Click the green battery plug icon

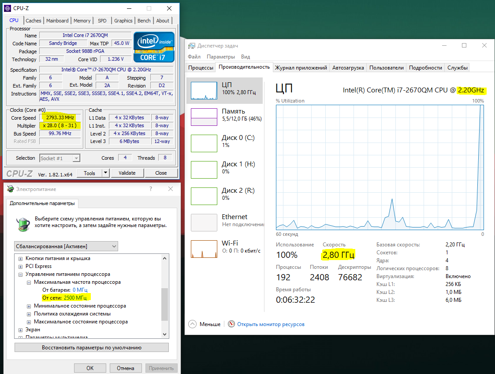coord(23,224)
